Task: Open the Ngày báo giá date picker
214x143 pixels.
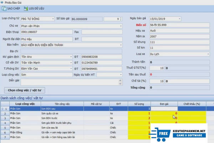Action: tap(179, 19)
